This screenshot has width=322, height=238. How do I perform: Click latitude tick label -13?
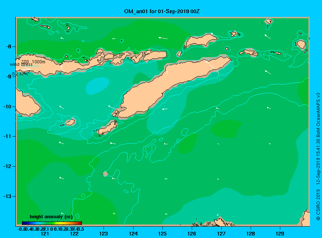[7, 196]
